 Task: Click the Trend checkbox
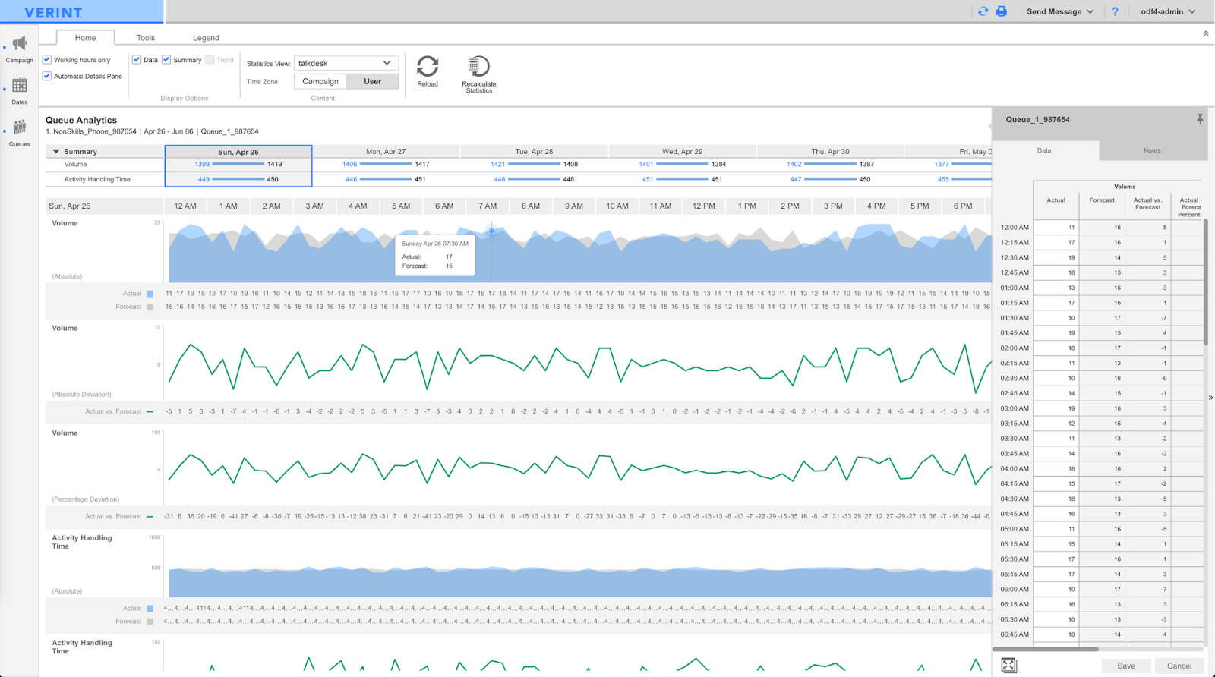210,59
